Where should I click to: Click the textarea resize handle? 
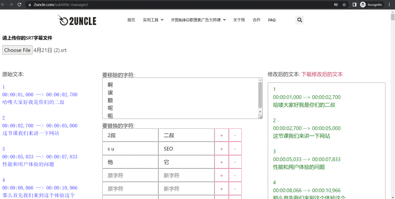click(x=260, y=116)
